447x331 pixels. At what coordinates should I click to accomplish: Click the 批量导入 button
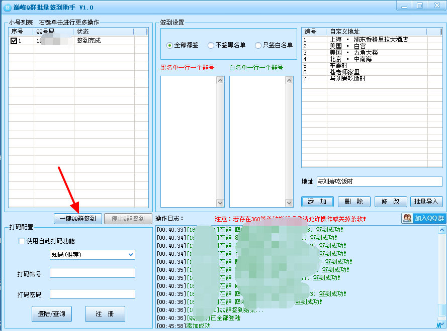point(426,201)
